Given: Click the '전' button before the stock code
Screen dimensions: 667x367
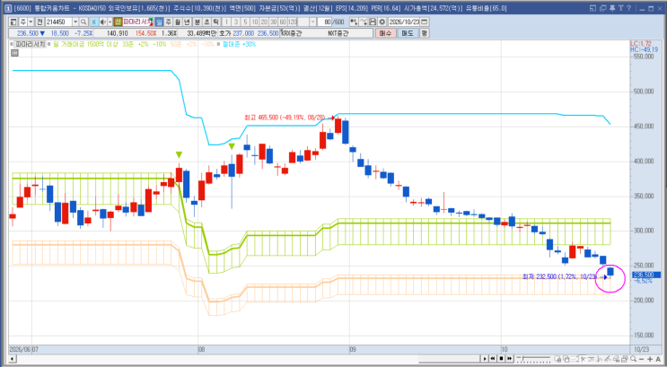Looking at the screenshot, I should pos(39,22).
